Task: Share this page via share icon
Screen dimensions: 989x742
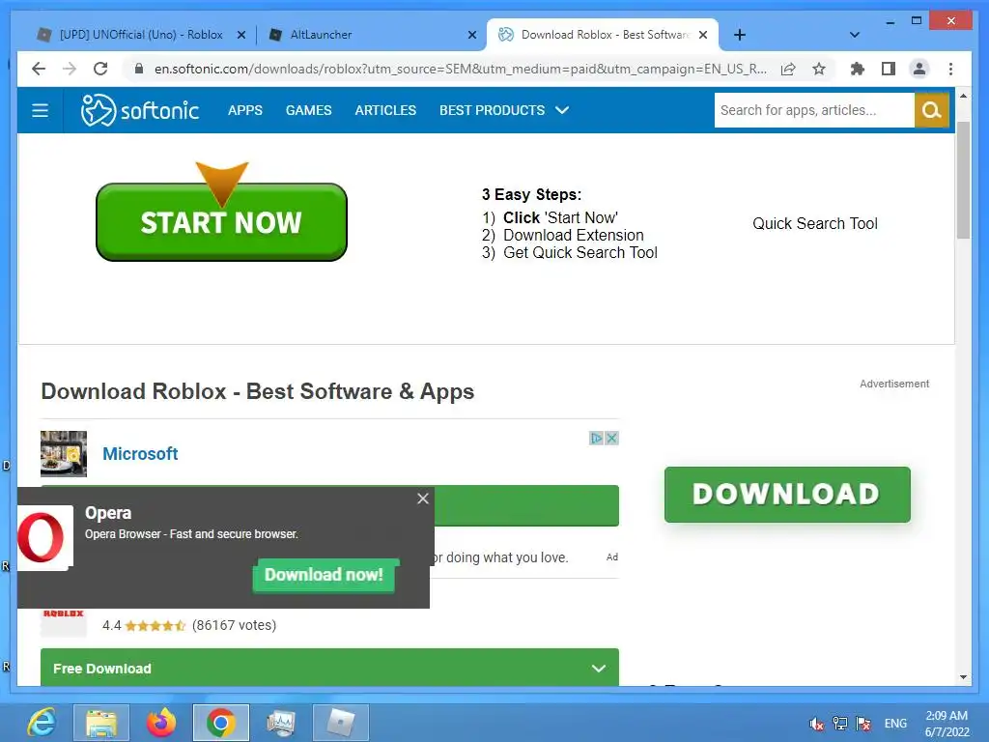Action: [x=788, y=69]
